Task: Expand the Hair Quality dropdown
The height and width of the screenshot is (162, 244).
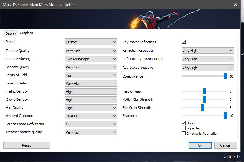Action: (x=91, y=108)
